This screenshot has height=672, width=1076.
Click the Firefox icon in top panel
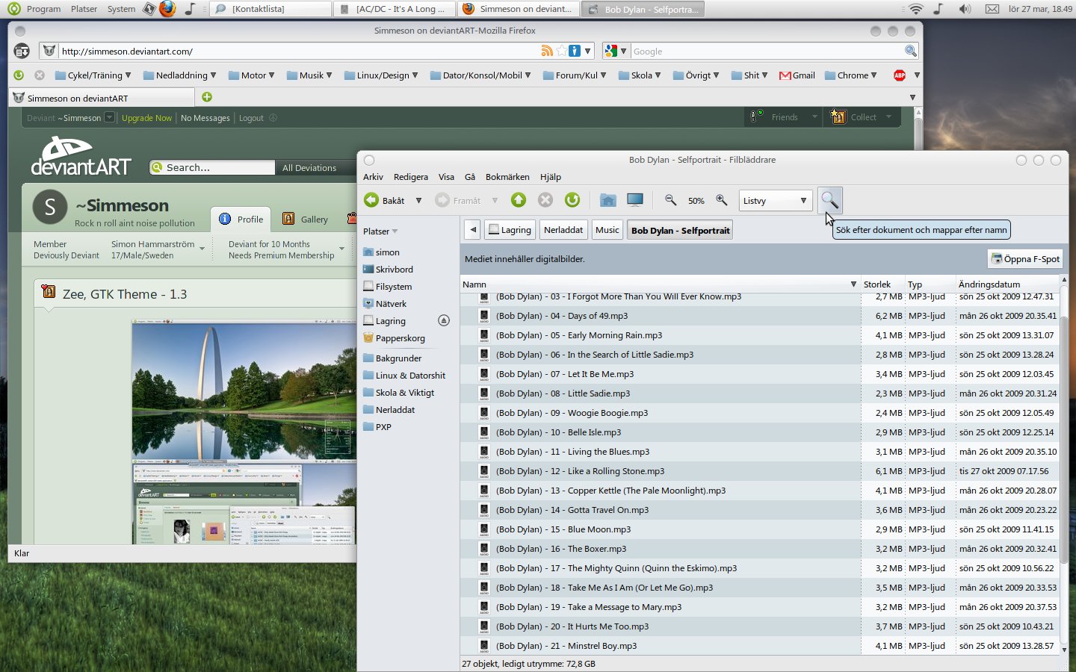click(167, 9)
